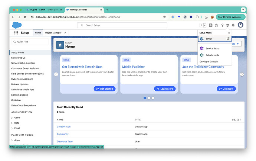256x161 pixels.
Task: Open user profile avatar
Action: coord(240,25)
